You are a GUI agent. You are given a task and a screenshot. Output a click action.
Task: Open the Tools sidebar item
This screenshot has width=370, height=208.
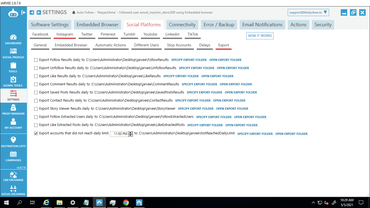[13, 67]
